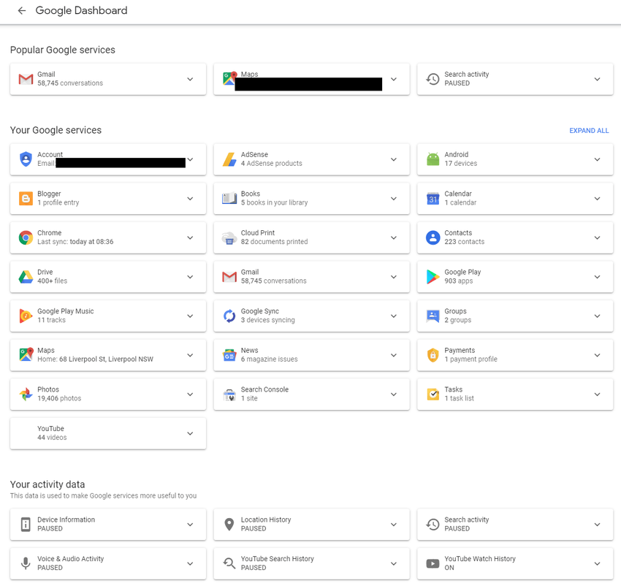Click the AdSense icon
The image size is (621, 586).
click(x=229, y=159)
